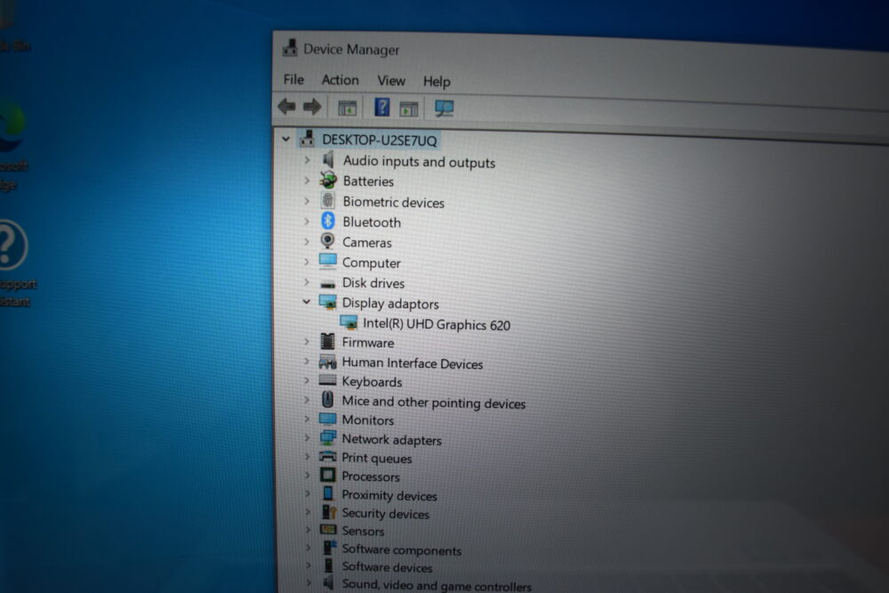Screen dimensions: 889x593
Task: Click the Forward arrow in the toolbar
Action: (312, 107)
